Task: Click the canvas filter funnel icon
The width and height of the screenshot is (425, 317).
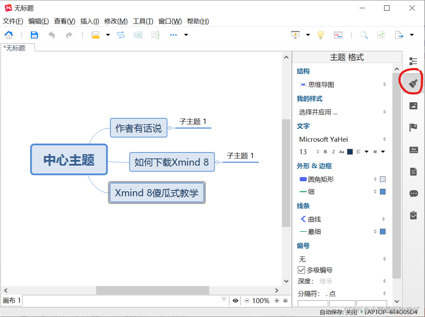Action: click(224, 299)
